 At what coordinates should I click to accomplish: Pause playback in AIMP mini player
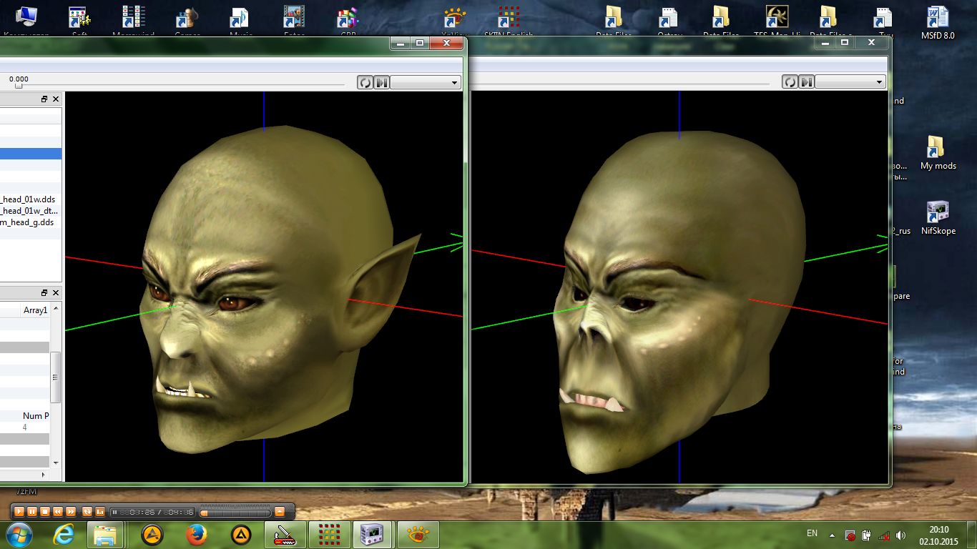tap(32, 512)
